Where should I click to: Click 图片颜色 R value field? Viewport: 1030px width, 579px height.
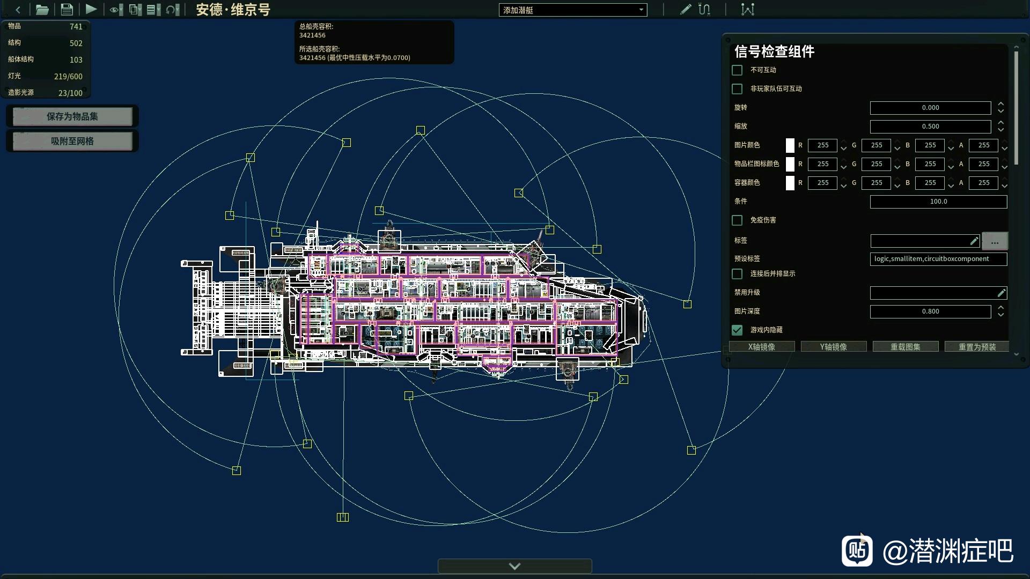[822, 145]
